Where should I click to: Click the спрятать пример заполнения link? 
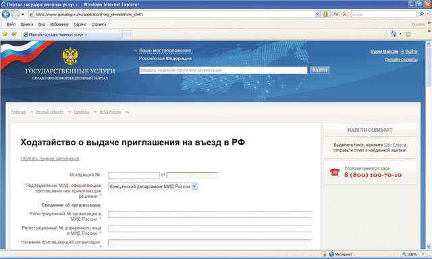(x=50, y=159)
